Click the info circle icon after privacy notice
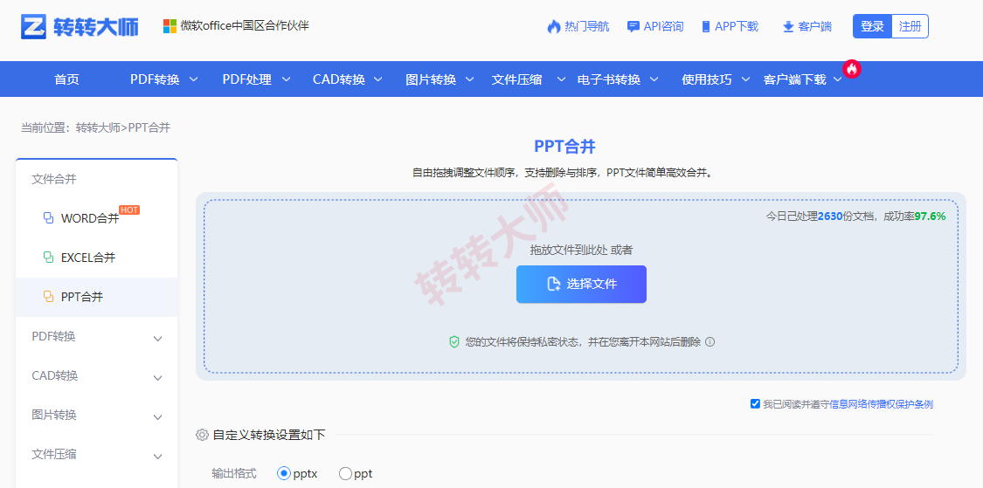The image size is (983, 488). point(710,342)
